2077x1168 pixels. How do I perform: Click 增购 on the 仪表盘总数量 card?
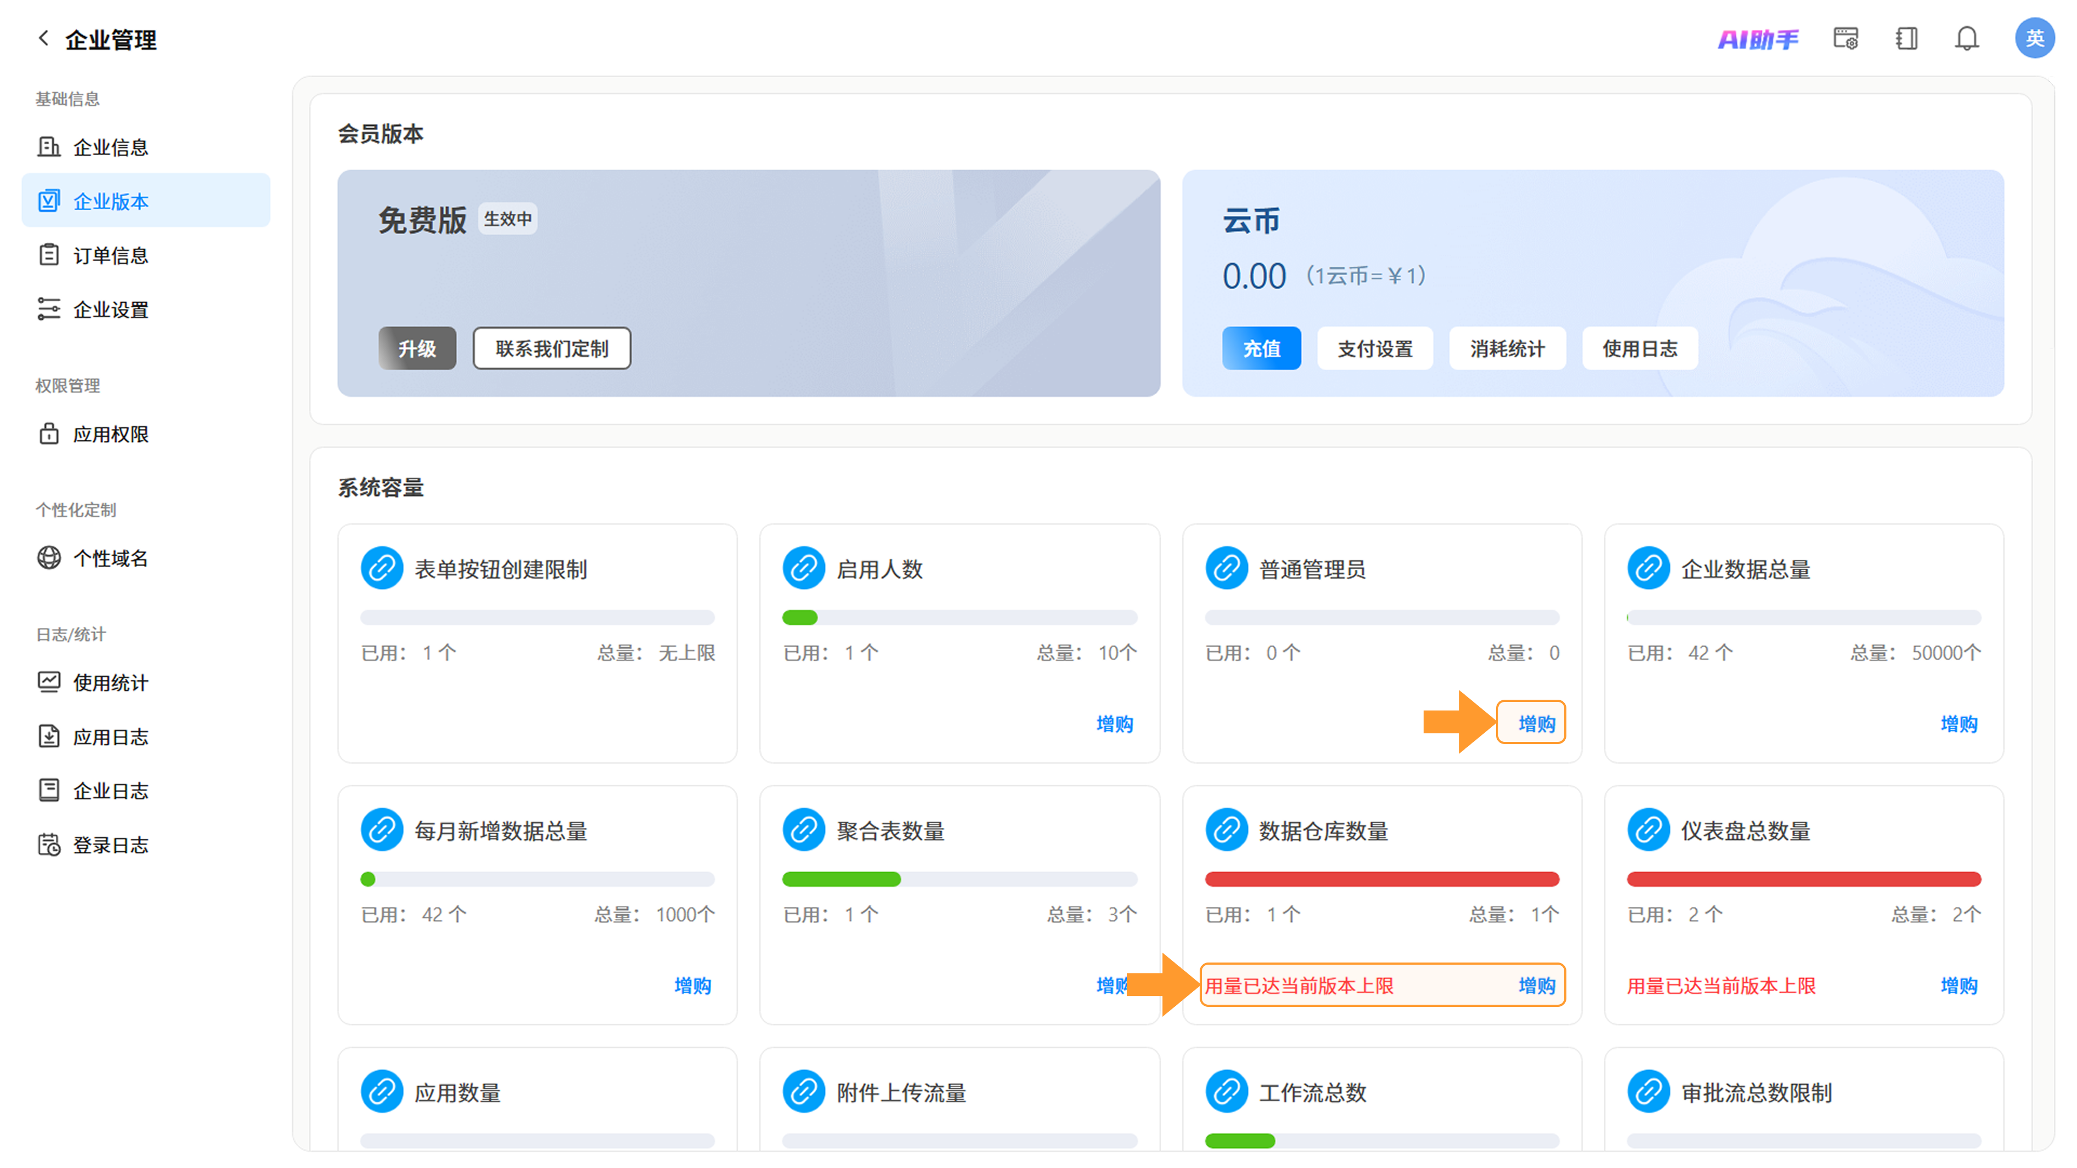click(1959, 985)
